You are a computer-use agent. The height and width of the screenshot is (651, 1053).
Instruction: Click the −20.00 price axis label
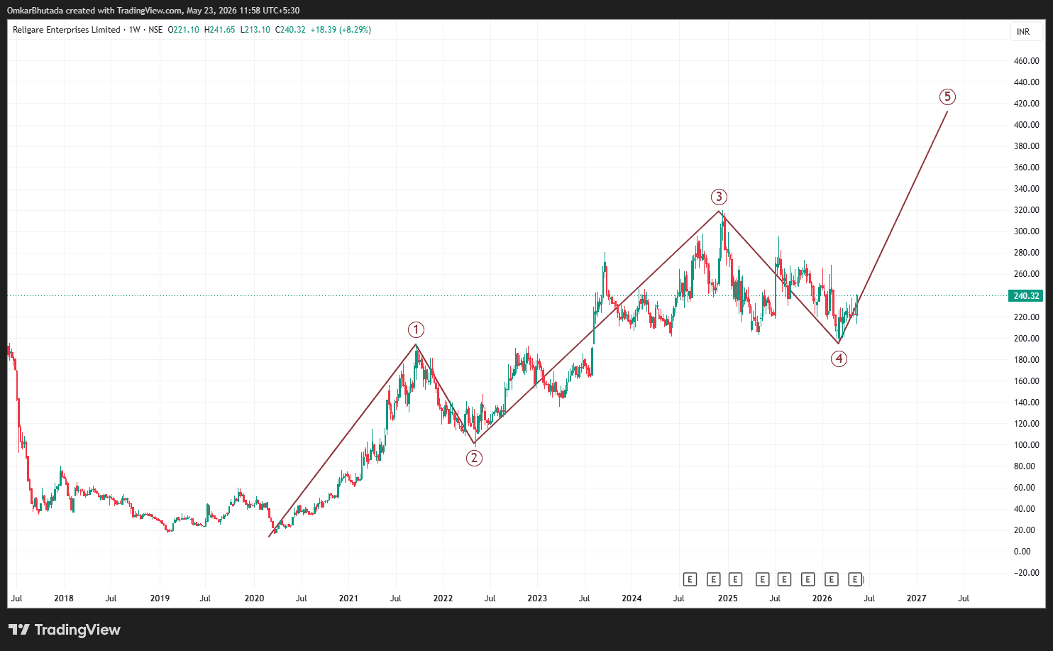[x=1026, y=573]
